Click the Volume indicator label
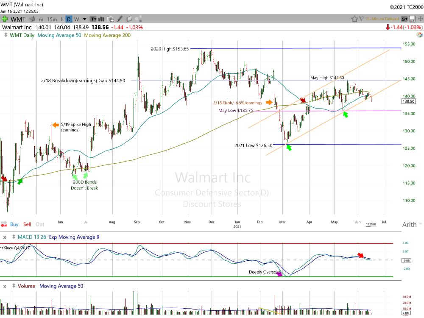The width and height of the screenshot is (424, 318). coord(26,286)
